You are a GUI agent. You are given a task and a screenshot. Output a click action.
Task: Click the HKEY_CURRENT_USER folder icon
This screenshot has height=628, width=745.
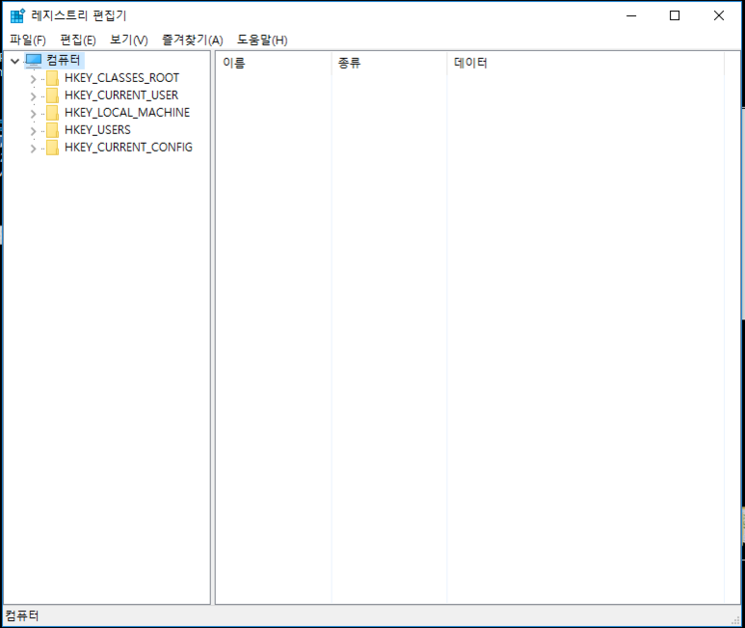pyautogui.click(x=52, y=96)
